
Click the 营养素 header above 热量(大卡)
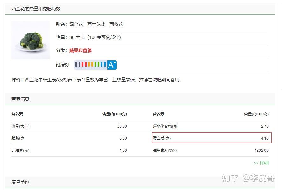[17, 114]
